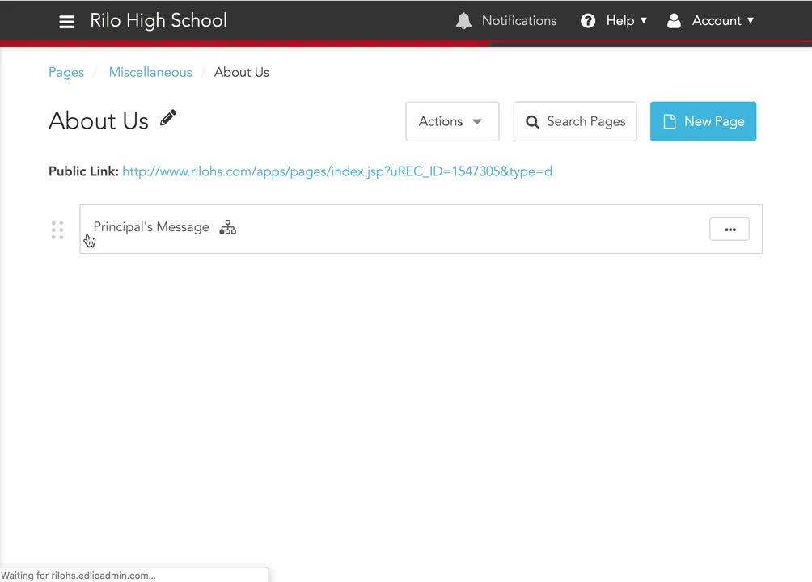812x582 pixels.
Task: Open the hamburger navigation menu
Action: click(x=66, y=21)
